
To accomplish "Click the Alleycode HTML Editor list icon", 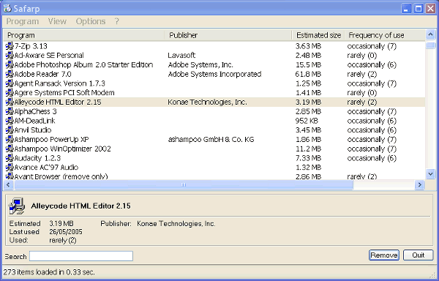I will pyautogui.click(x=10, y=102).
